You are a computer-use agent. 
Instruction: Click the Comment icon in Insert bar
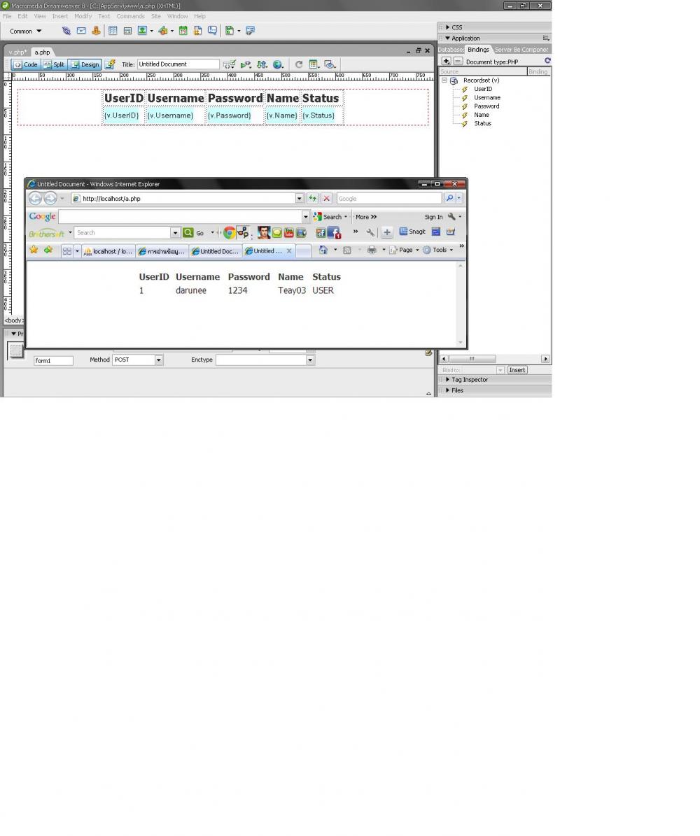point(212,31)
